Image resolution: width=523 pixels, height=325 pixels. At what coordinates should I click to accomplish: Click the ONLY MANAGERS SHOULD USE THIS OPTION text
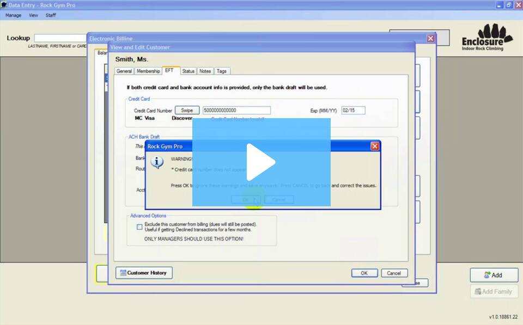(x=194, y=238)
